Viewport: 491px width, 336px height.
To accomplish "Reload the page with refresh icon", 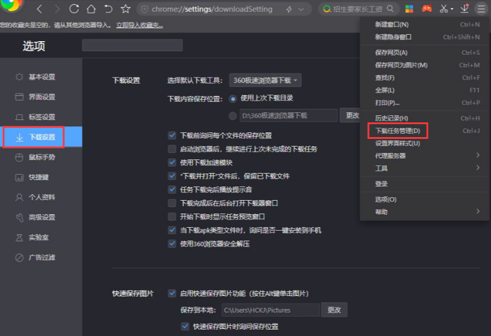I will (74, 9).
